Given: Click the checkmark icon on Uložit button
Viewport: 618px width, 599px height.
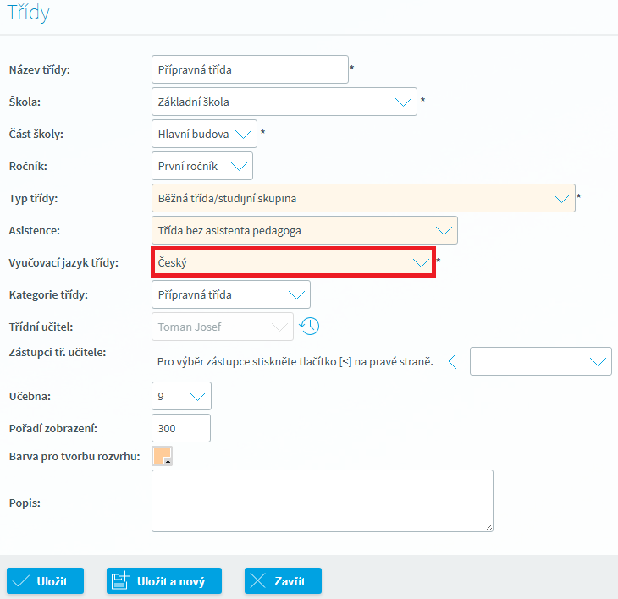Looking at the screenshot, I should point(23,581).
